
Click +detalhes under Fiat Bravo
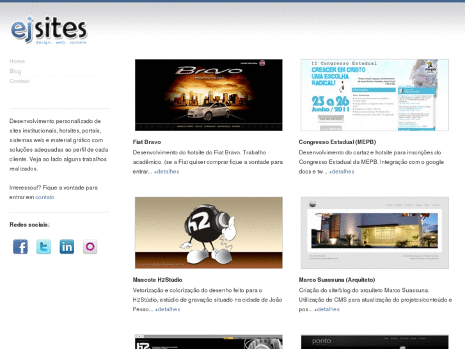point(166,172)
